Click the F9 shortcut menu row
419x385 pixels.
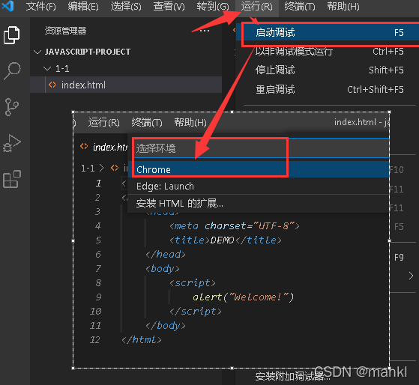coord(399,258)
